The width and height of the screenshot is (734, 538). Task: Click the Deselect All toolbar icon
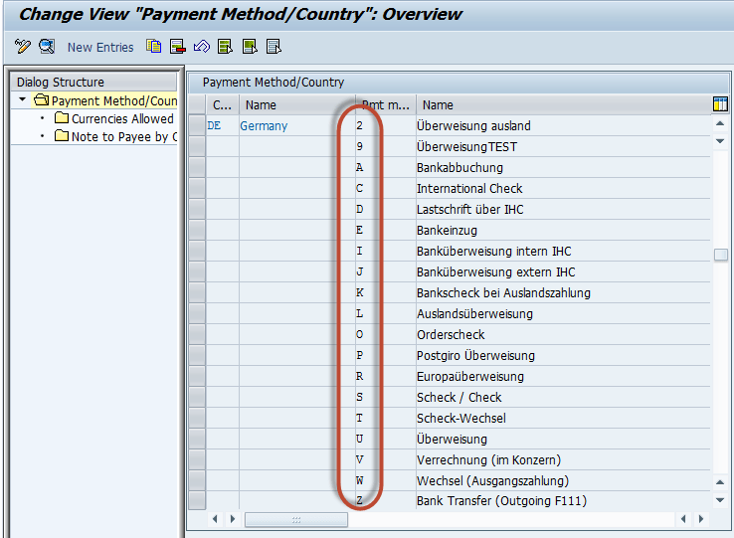[x=274, y=47]
